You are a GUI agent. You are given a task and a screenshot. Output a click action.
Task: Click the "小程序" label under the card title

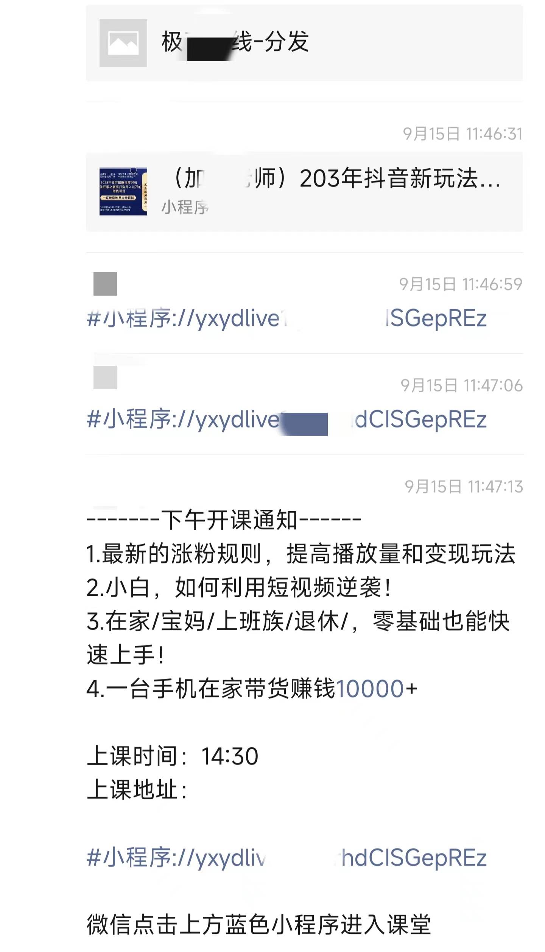[185, 207]
